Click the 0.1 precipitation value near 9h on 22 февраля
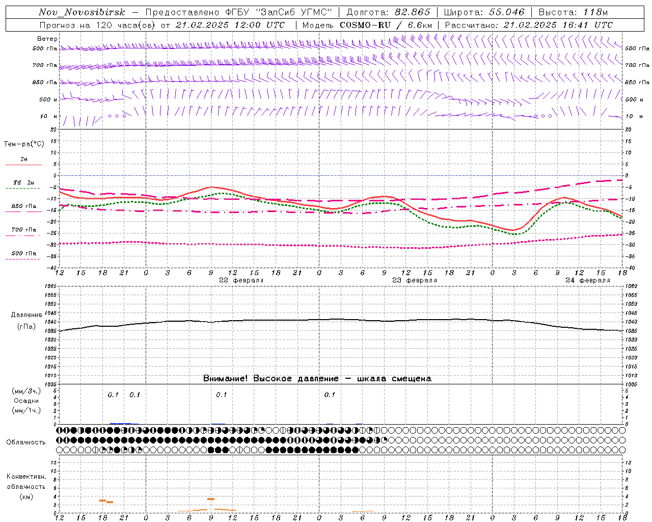The width and height of the screenshot is (652, 522). click(x=222, y=395)
